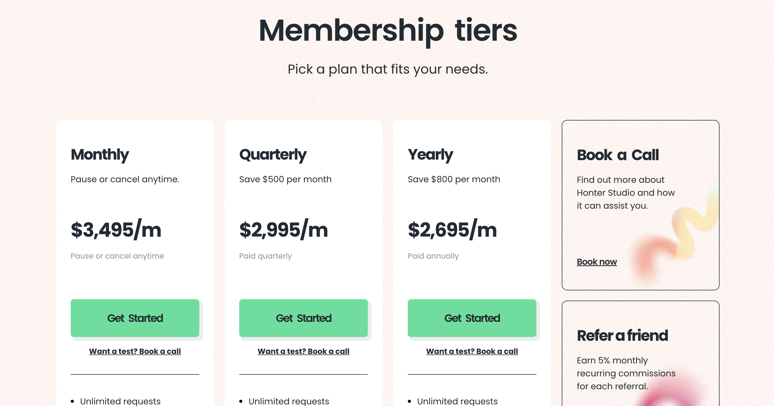Click the Refer a friend heading
774x406 pixels.
[622, 335]
